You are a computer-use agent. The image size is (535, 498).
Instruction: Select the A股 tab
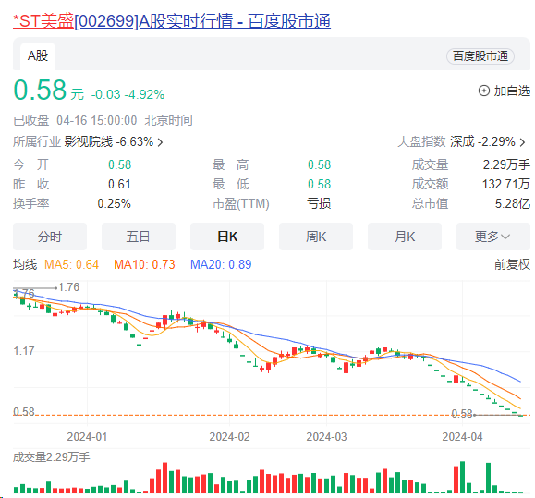38,56
